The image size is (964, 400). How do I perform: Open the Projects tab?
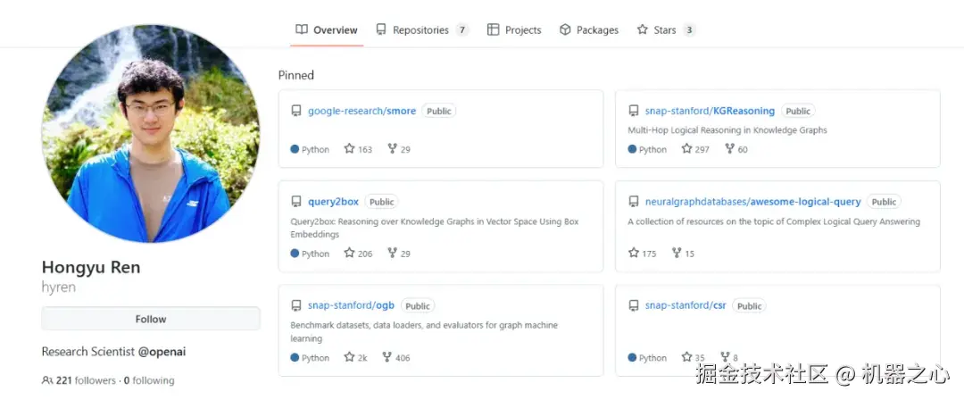pyautogui.click(x=514, y=29)
